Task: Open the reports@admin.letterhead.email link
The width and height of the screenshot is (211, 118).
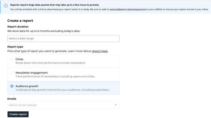Action: (128, 9)
